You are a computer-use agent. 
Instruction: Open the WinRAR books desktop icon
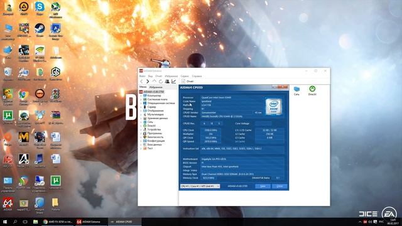click(x=55, y=117)
